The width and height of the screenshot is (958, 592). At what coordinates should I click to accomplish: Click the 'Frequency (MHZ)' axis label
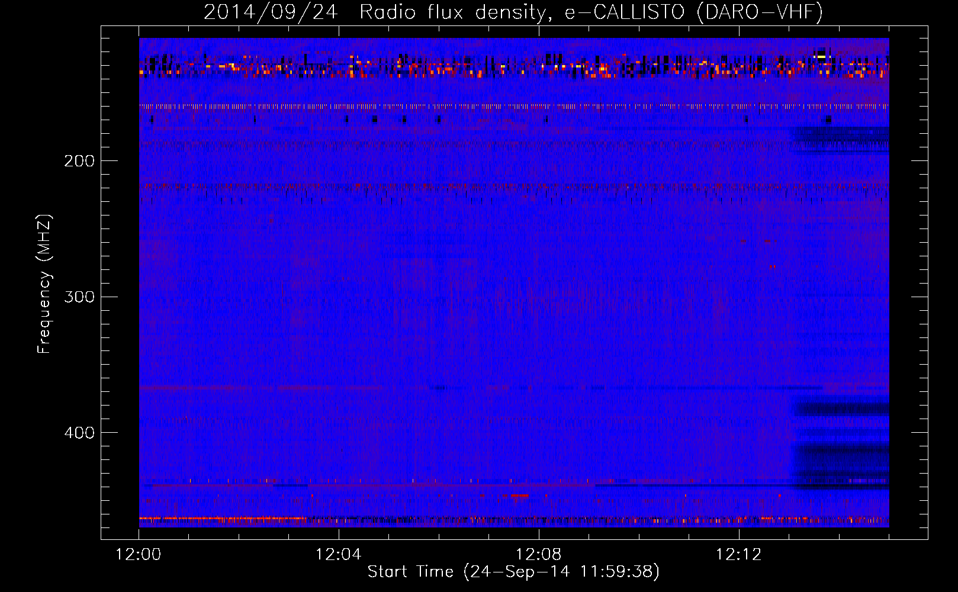click(x=44, y=284)
